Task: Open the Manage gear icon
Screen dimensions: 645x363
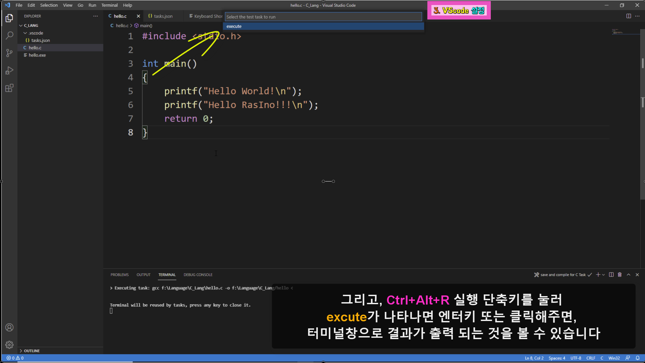Action: pyautogui.click(x=9, y=345)
